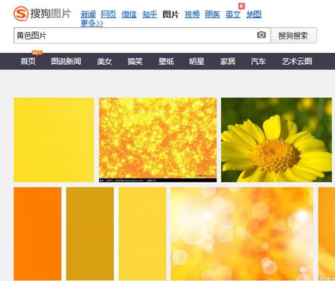Open 搞笑 navigation category
This screenshot has height=281, width=335.
pyautogui.click(x=135, y=61)
